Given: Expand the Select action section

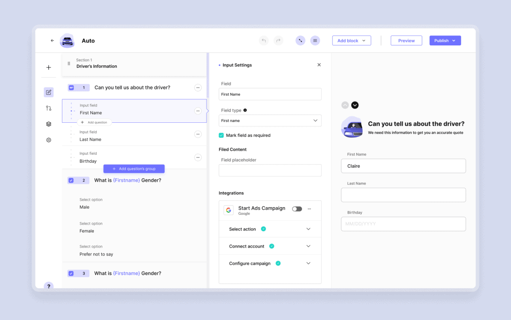Looking at the screenshot, I should (x=270, y=229).
